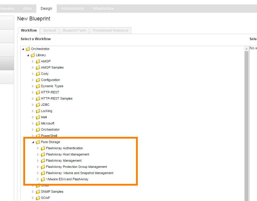This screenshot has height=201, width=257.
Task: Select the 'SOAP' tree label
Action: click(45, 198)
